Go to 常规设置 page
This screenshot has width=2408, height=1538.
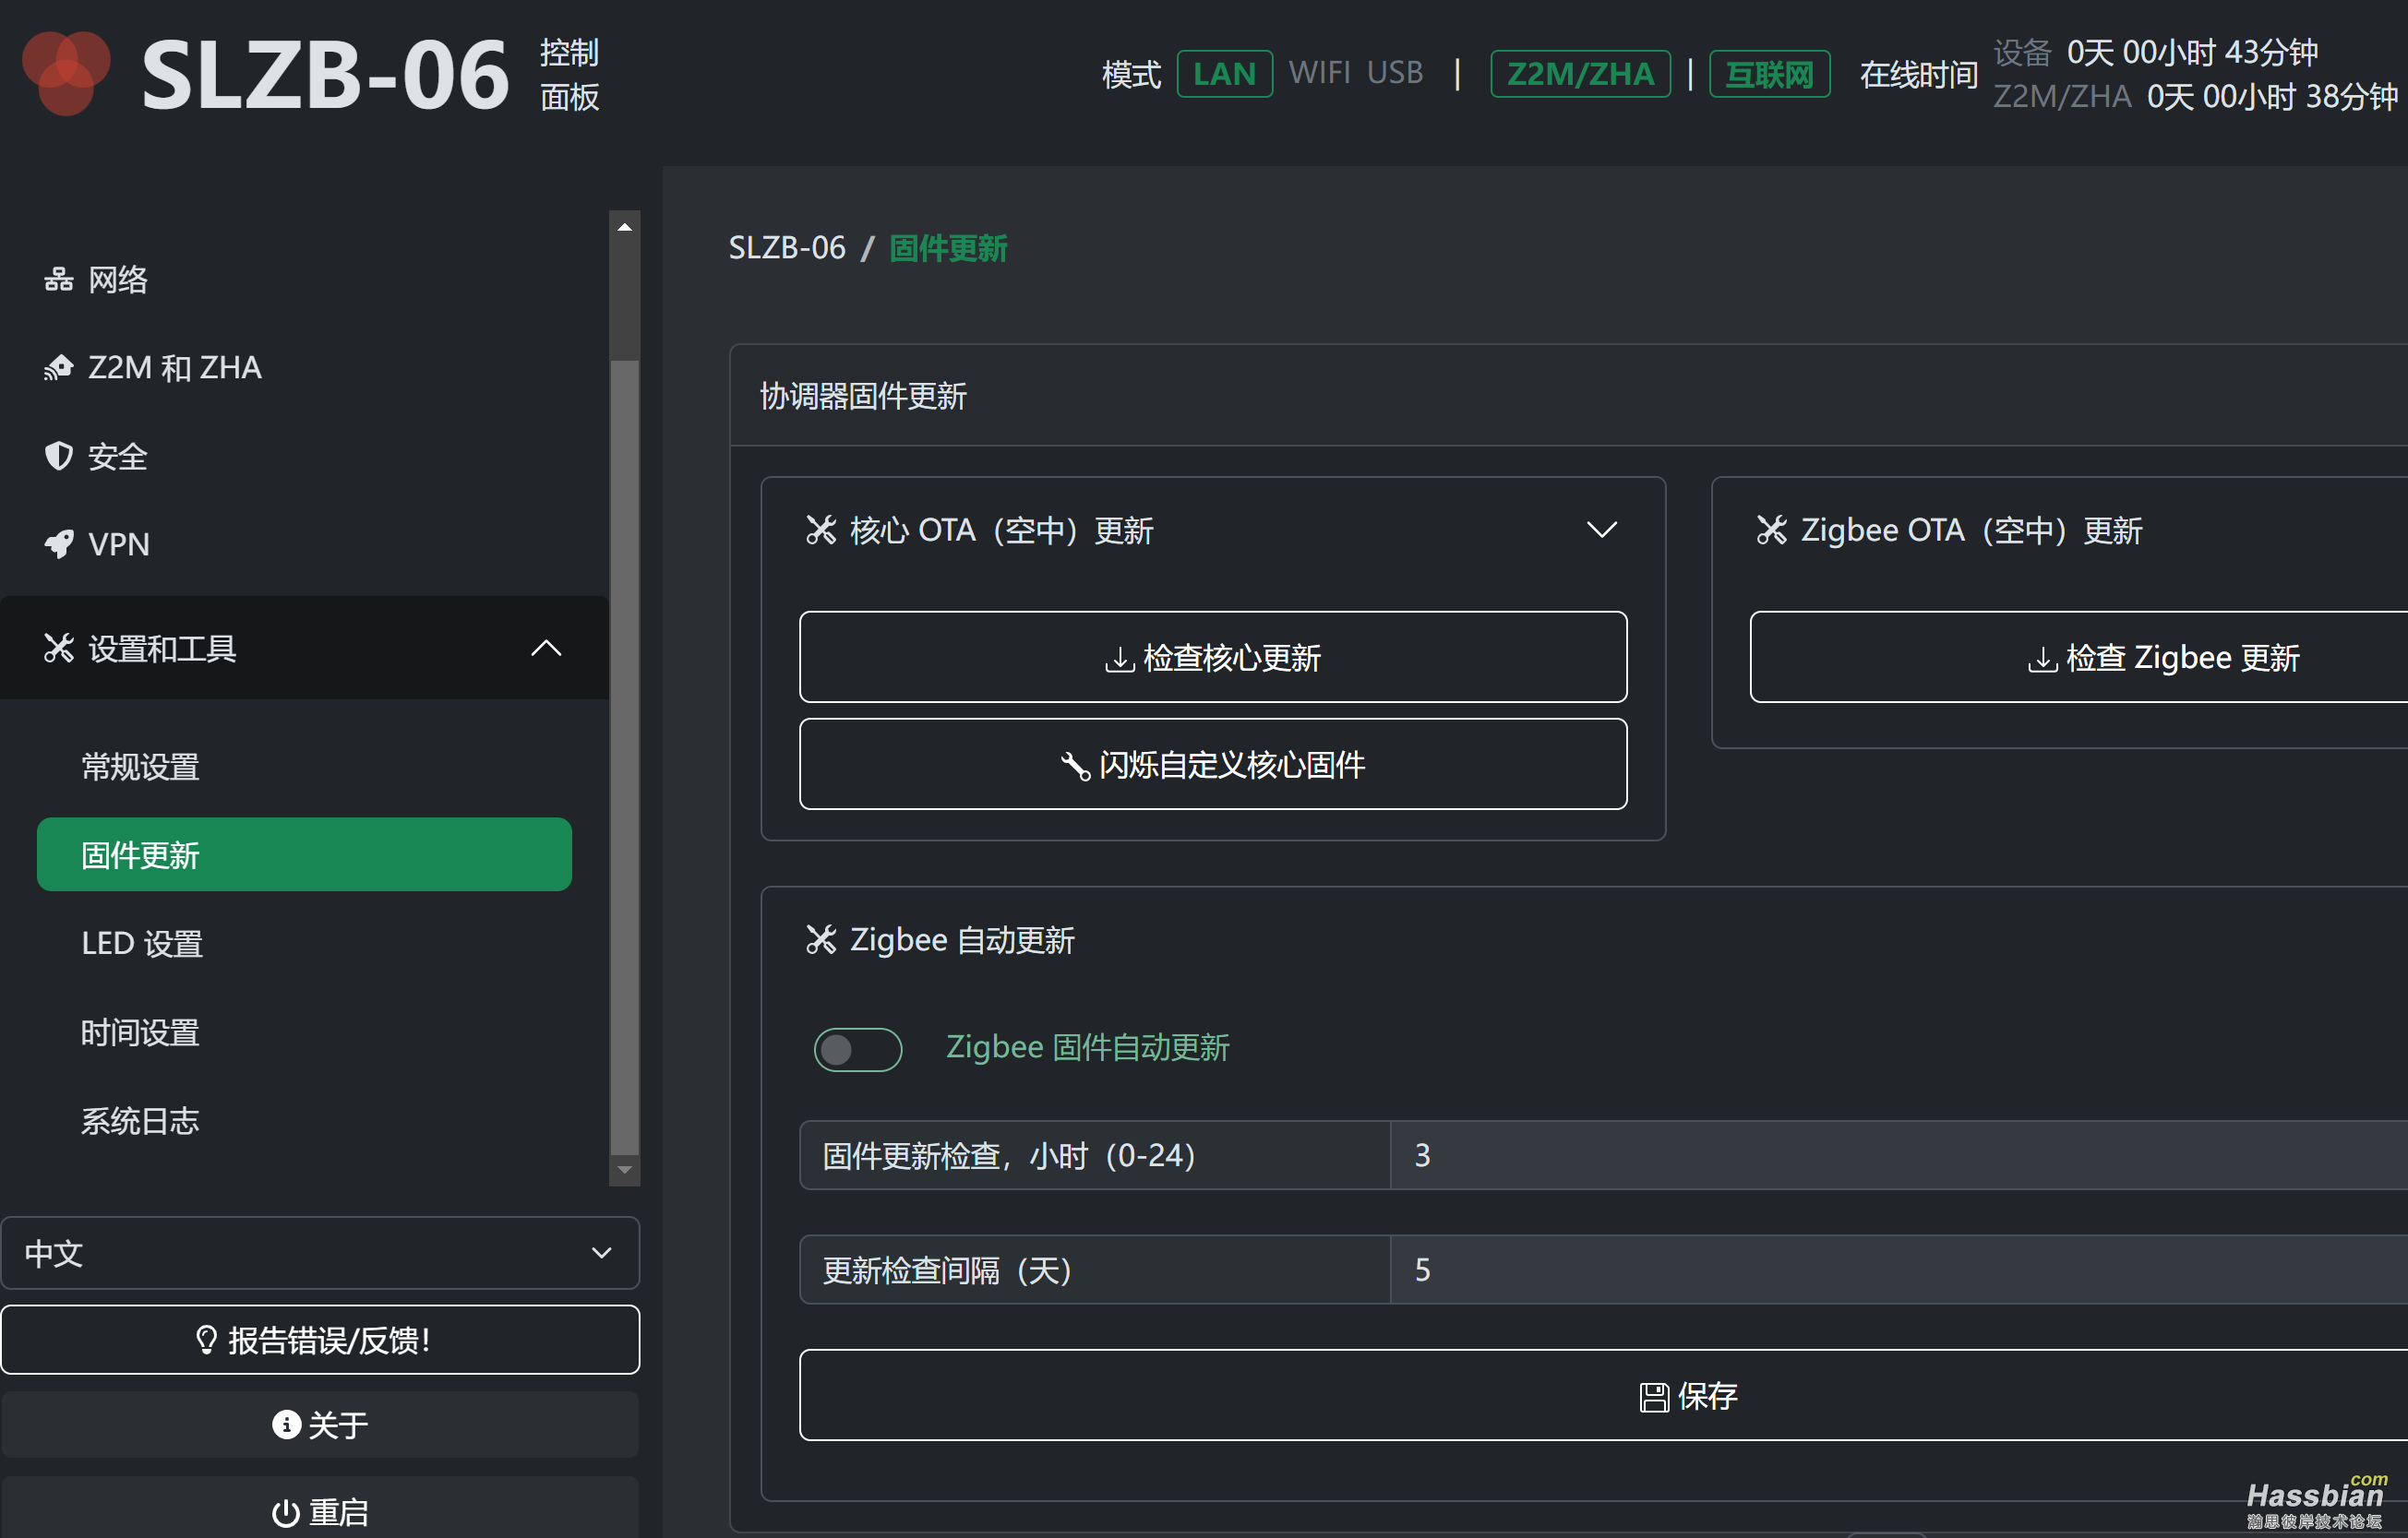[140, 767]
